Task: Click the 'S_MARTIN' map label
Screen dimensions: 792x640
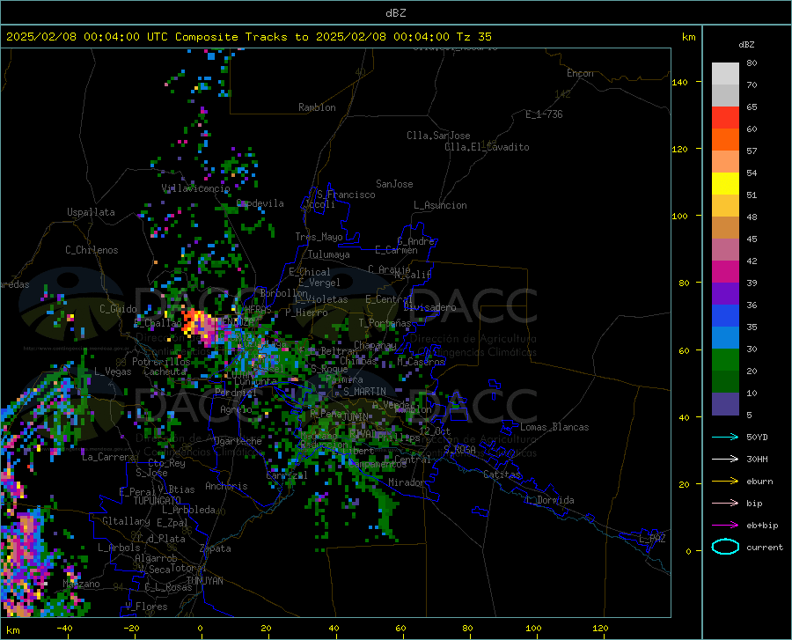Action: [x=364, y=392]
